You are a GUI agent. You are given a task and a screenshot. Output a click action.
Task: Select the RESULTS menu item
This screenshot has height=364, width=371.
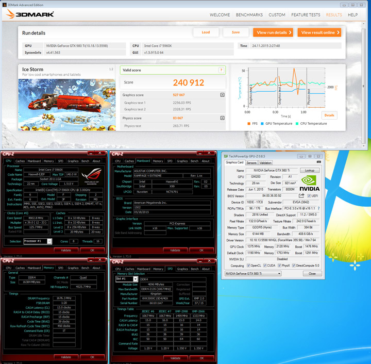pyautogui.click(x=334, y=15)
